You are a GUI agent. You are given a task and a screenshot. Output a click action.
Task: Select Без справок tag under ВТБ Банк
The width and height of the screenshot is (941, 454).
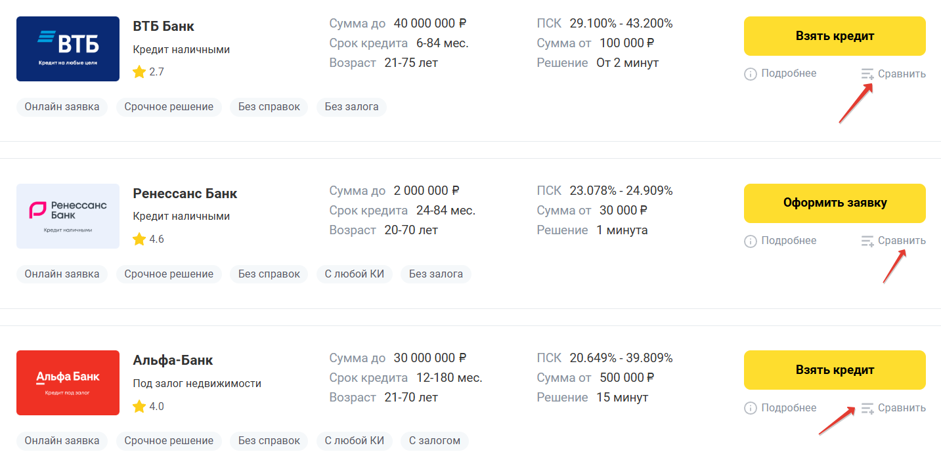click(269, 107)
